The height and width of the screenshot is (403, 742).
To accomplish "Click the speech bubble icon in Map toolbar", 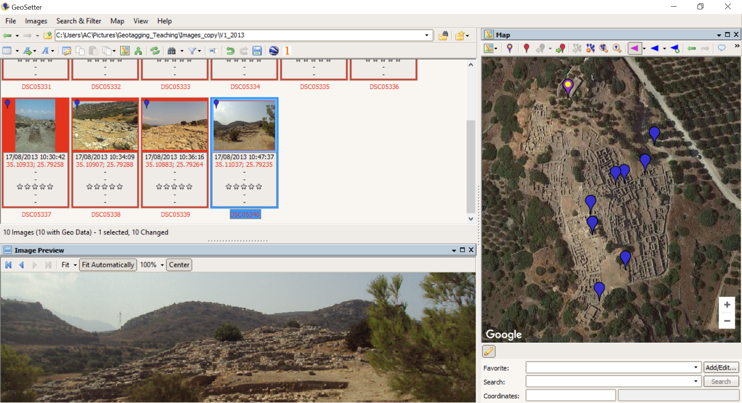I will tap(722, 48).
